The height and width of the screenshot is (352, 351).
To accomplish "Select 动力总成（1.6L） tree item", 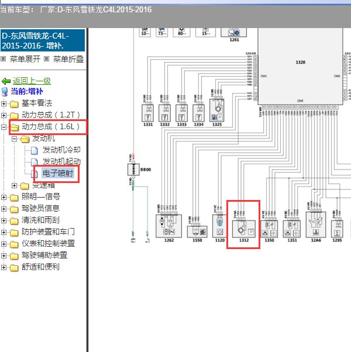I will pyautogui.click(x=51, y=127).
